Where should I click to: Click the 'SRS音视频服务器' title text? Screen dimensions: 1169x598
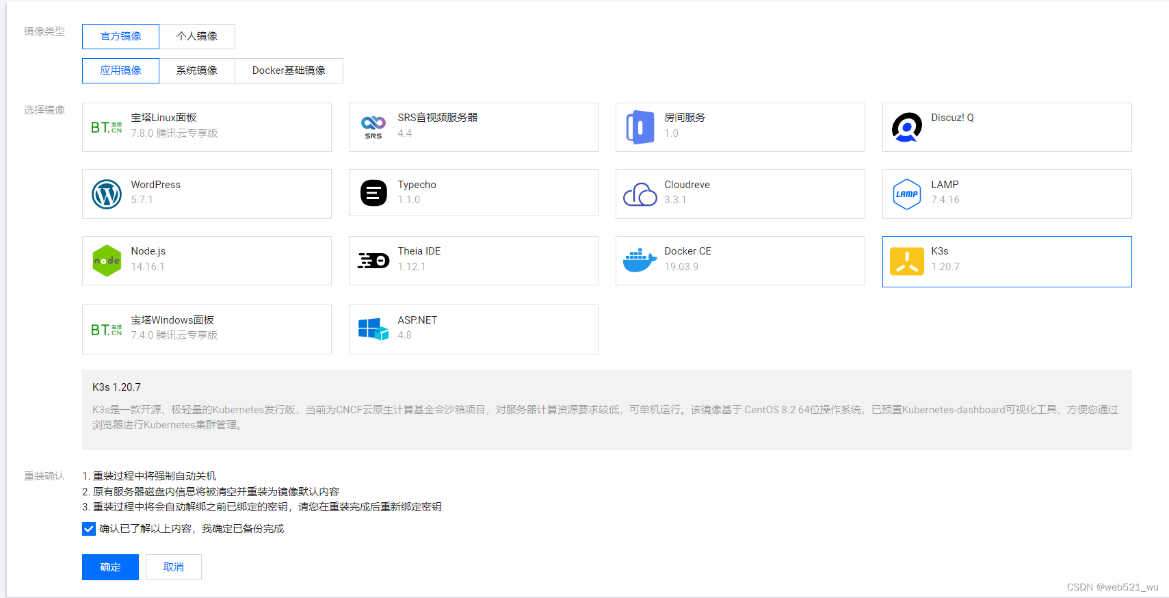pos(438,118)
